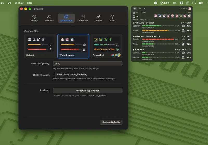Click the dark-haired Party avatar in the widget
The height and width of the screenshot is (145, 208).
click(x=168, y=16)
